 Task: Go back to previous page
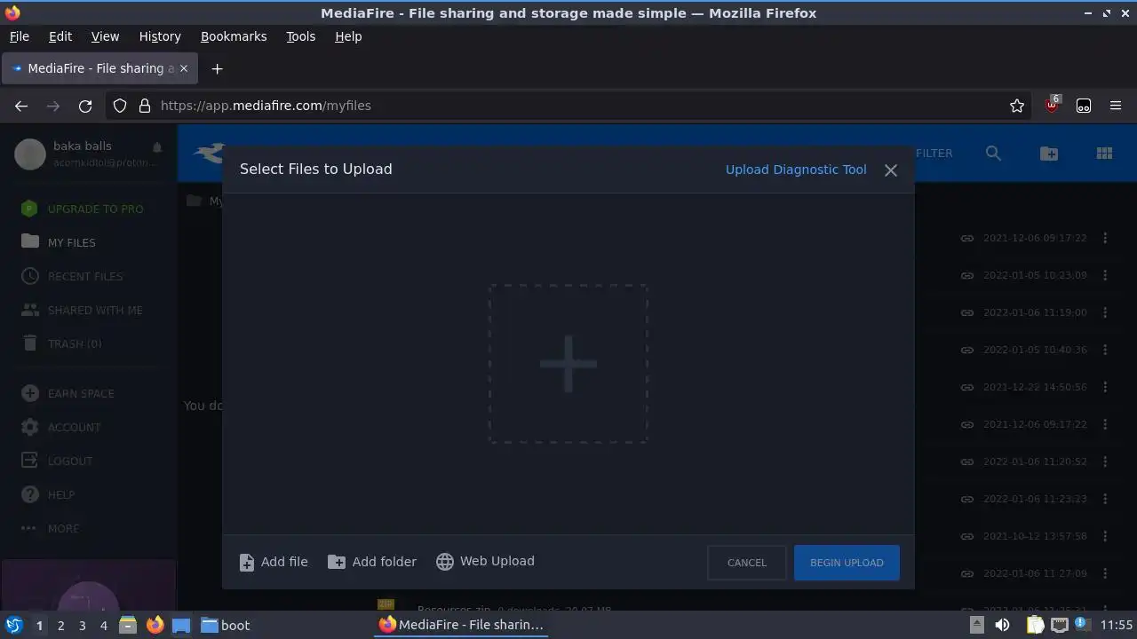(x=21, y=106)
